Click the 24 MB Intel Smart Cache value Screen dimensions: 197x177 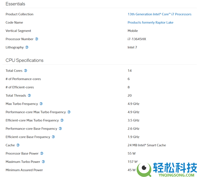[x=147, y=145]
